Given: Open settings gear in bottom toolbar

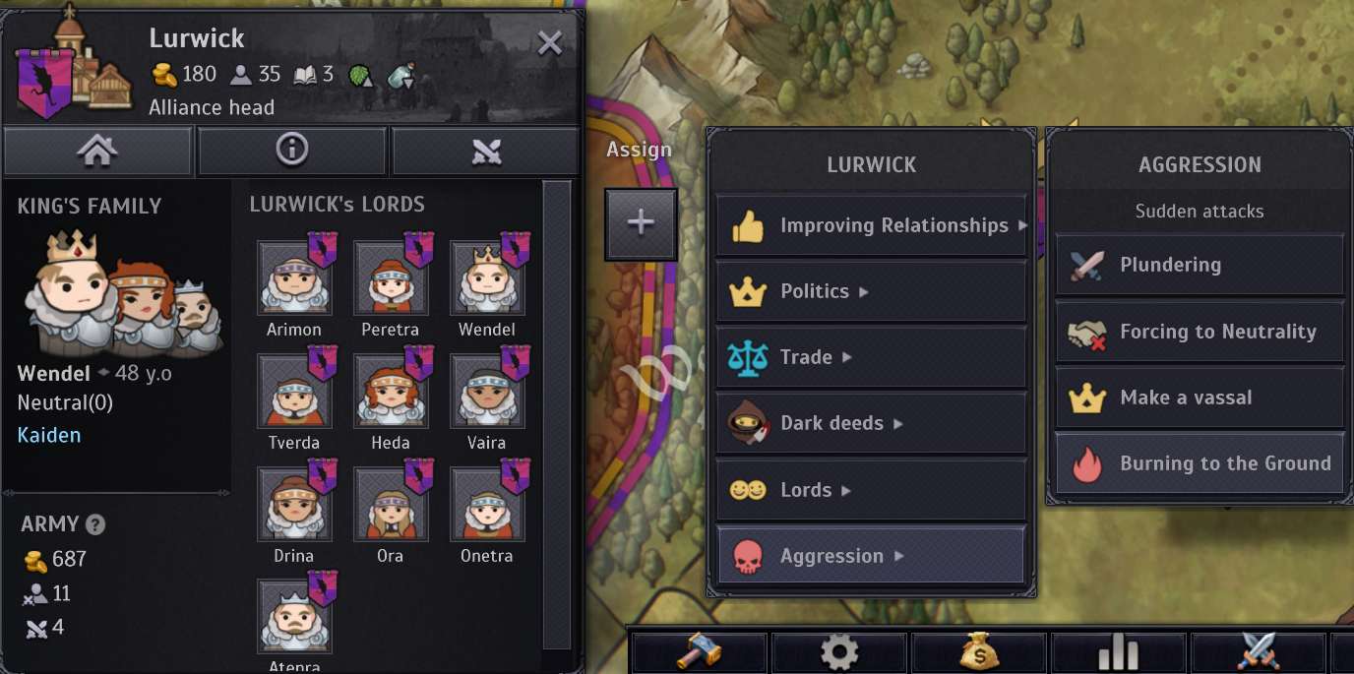Looking at the screenshot, I should 839,652.
